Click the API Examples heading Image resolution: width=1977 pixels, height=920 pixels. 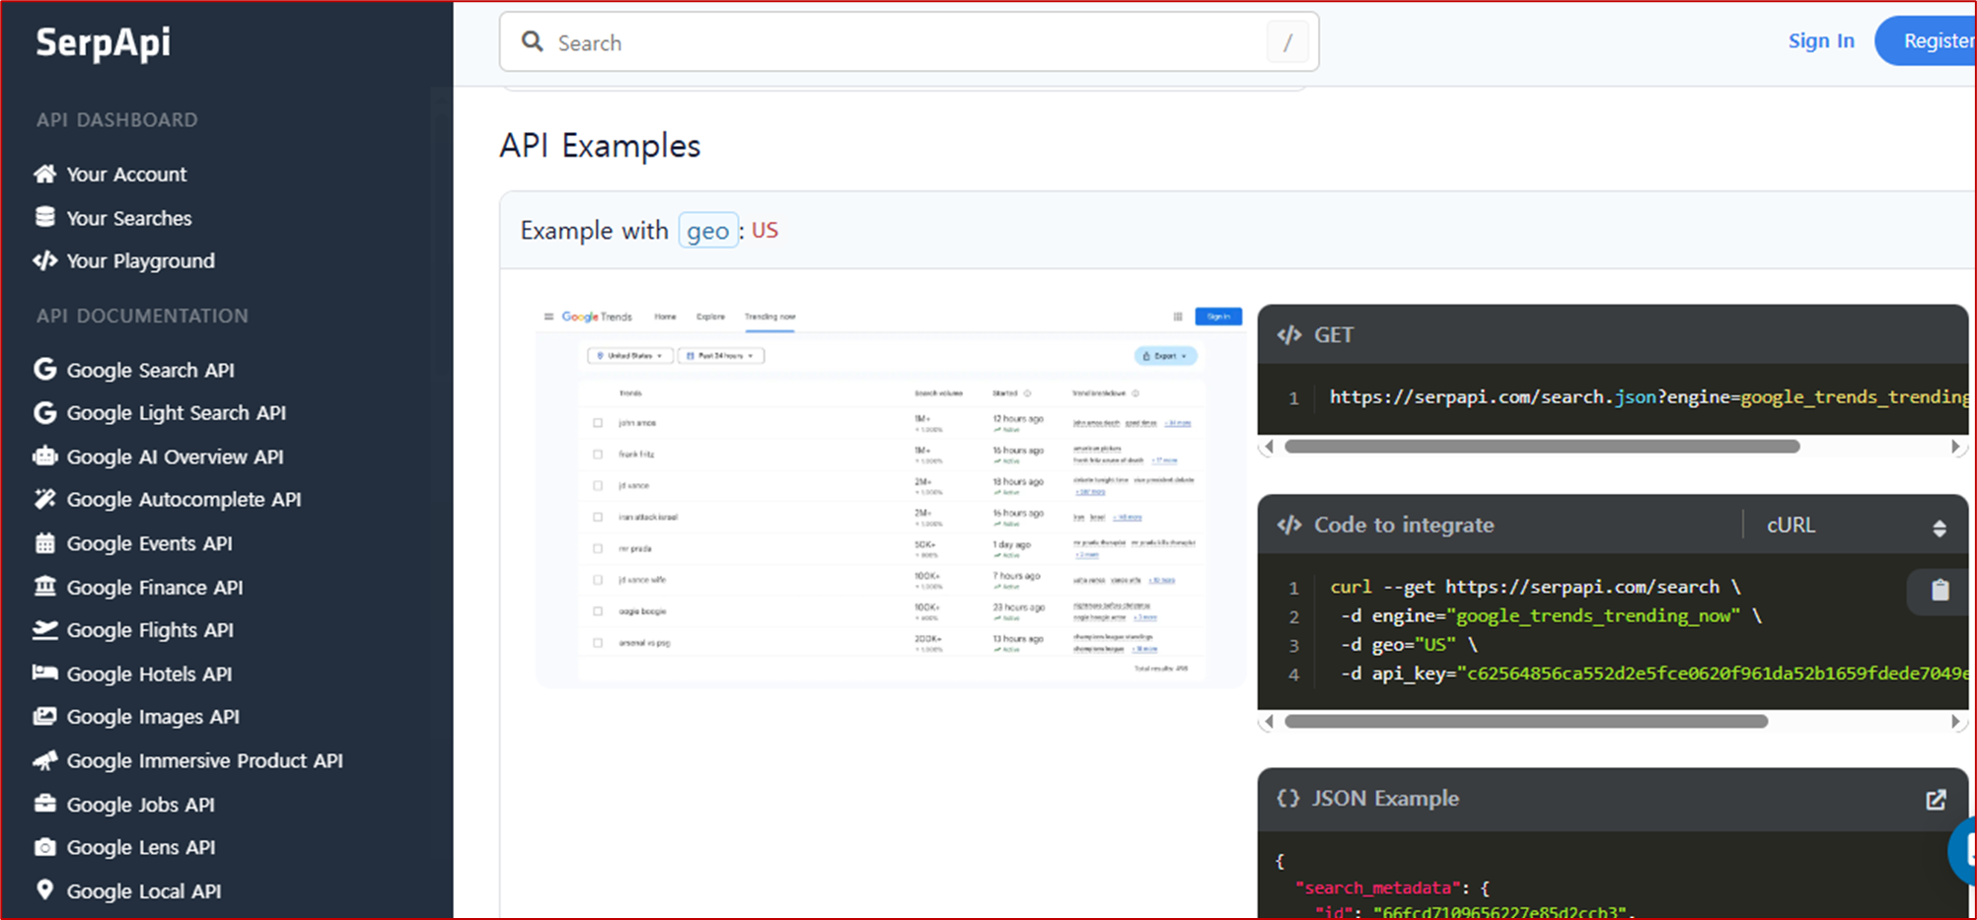click(600, 146)
